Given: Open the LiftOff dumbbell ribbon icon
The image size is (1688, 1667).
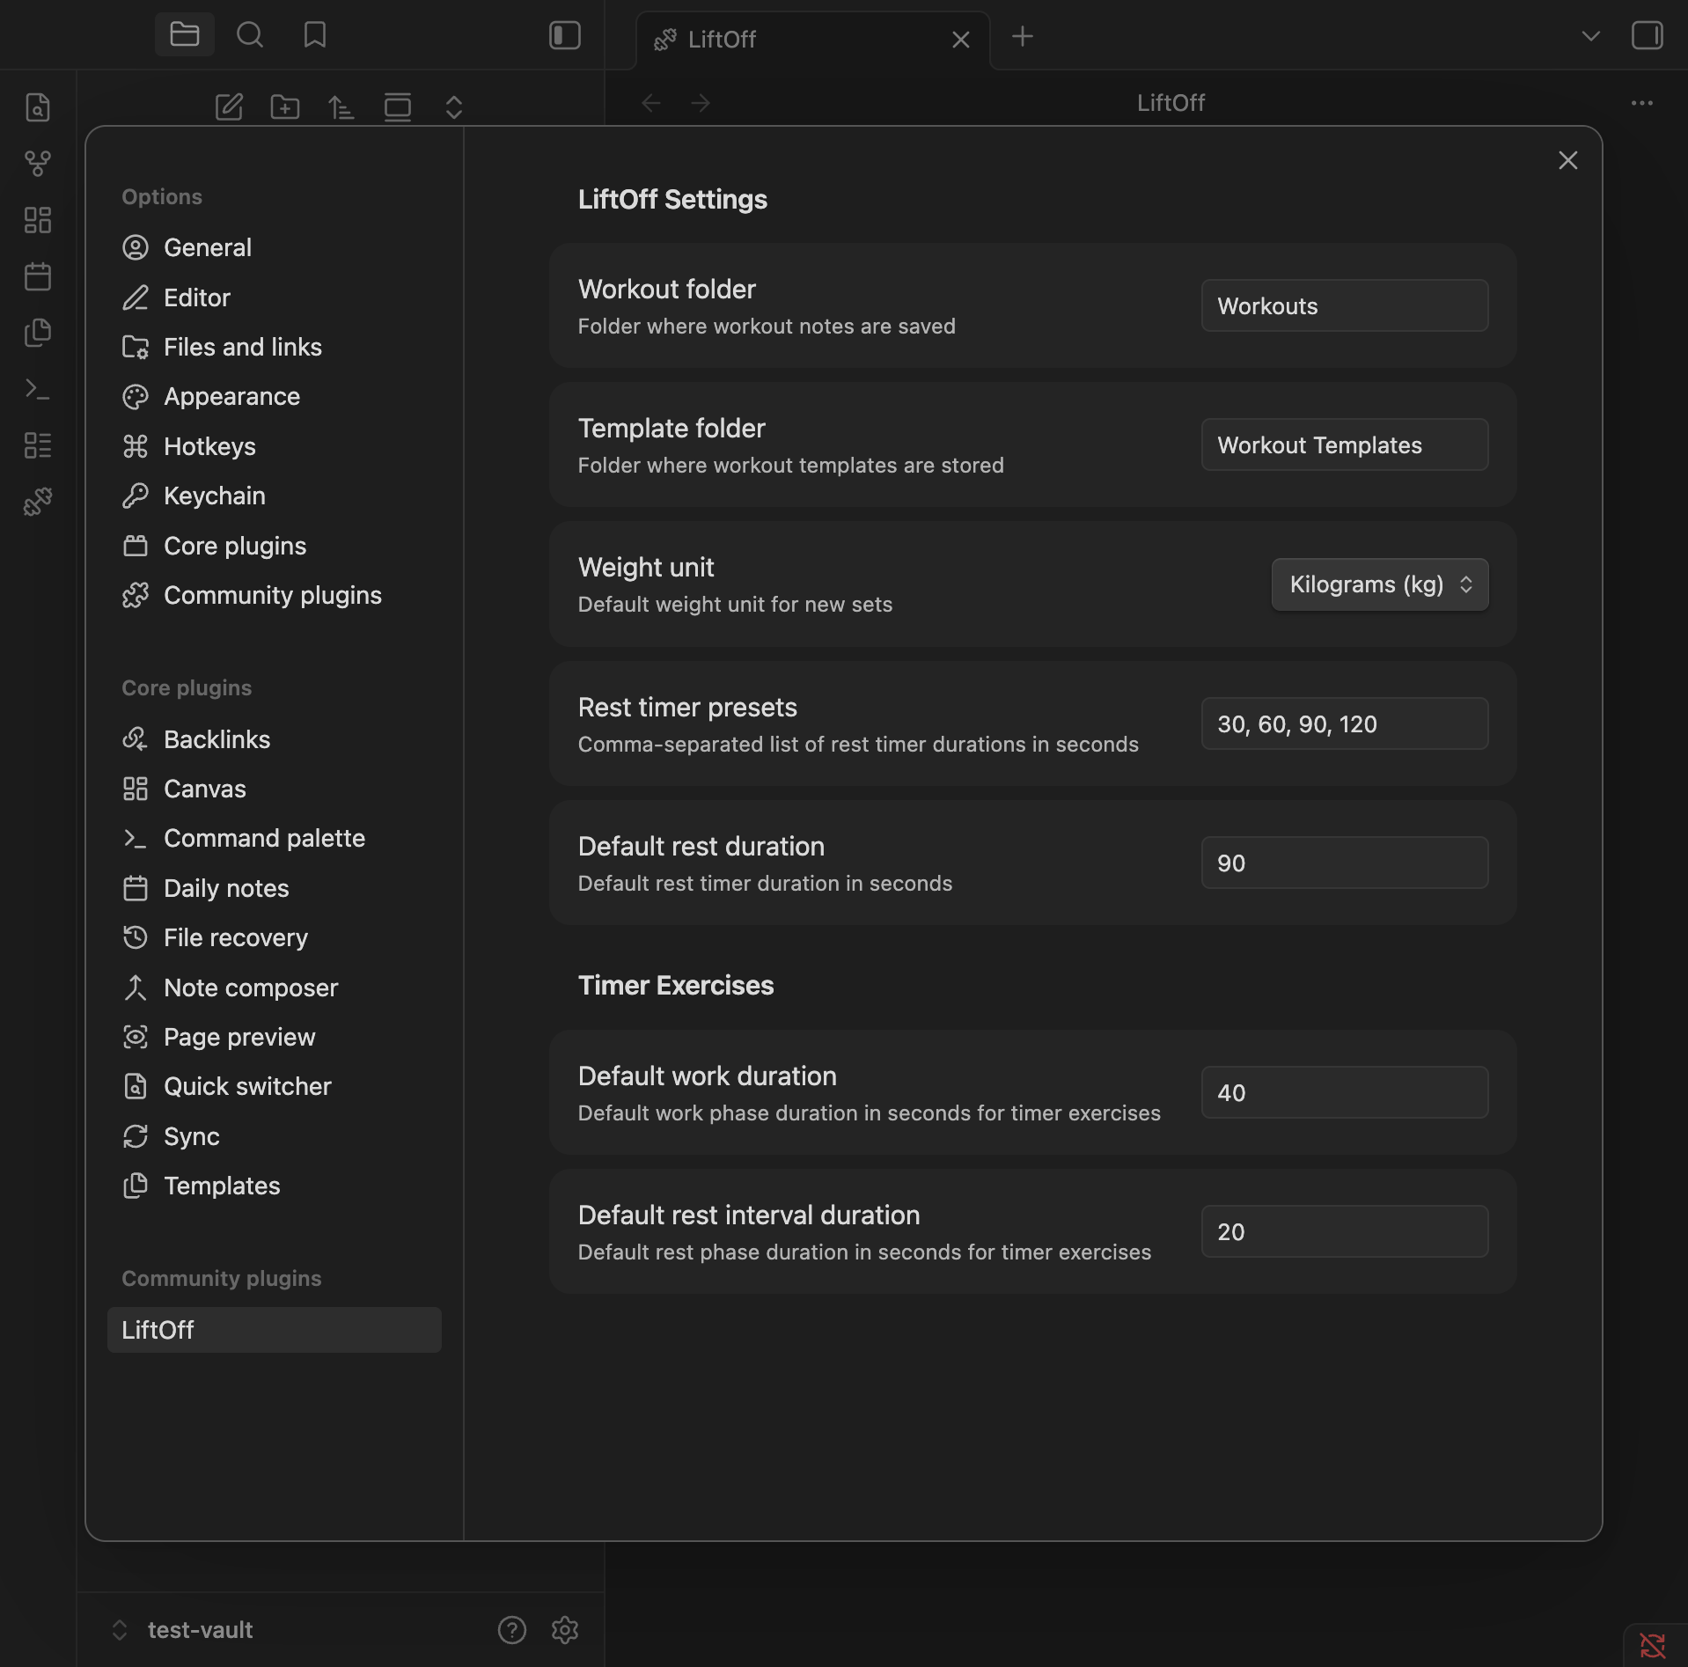Looking at the screenshot, I should tap(38, 502).
